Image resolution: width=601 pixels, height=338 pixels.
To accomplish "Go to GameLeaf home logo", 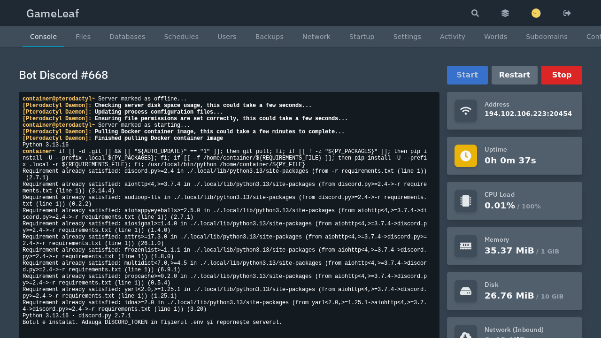I will click(x=53, y=14).
